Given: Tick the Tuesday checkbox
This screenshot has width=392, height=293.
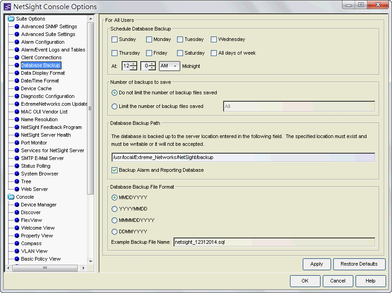Looking at the screenshot, I should pyautogui.click(x=180, y=40).
